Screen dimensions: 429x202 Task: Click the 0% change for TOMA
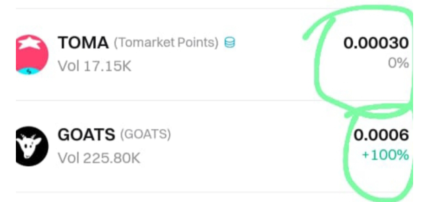[x=398, y=63]
